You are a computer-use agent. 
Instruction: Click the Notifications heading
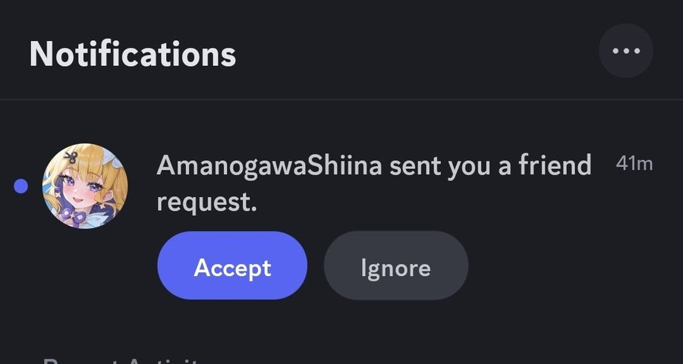coord(132,54)
